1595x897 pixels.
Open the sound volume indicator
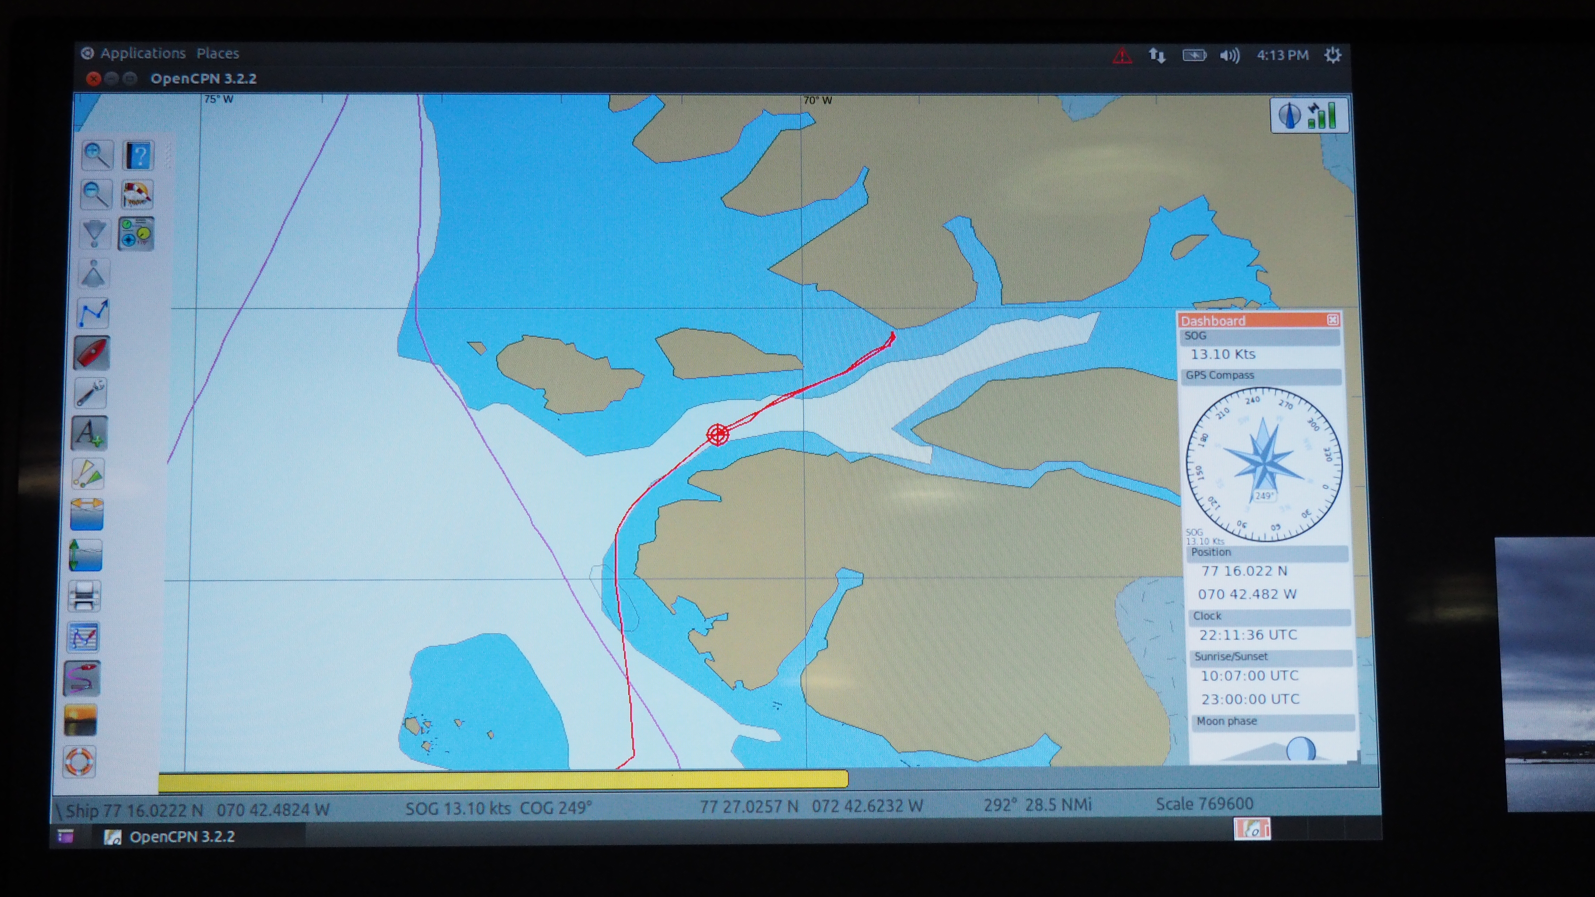[x=1230, y=56]
